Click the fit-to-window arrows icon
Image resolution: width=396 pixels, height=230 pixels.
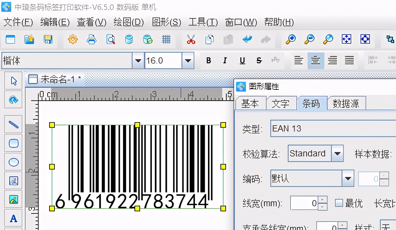346,39
